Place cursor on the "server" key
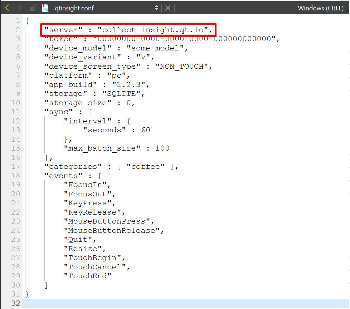 59,30
